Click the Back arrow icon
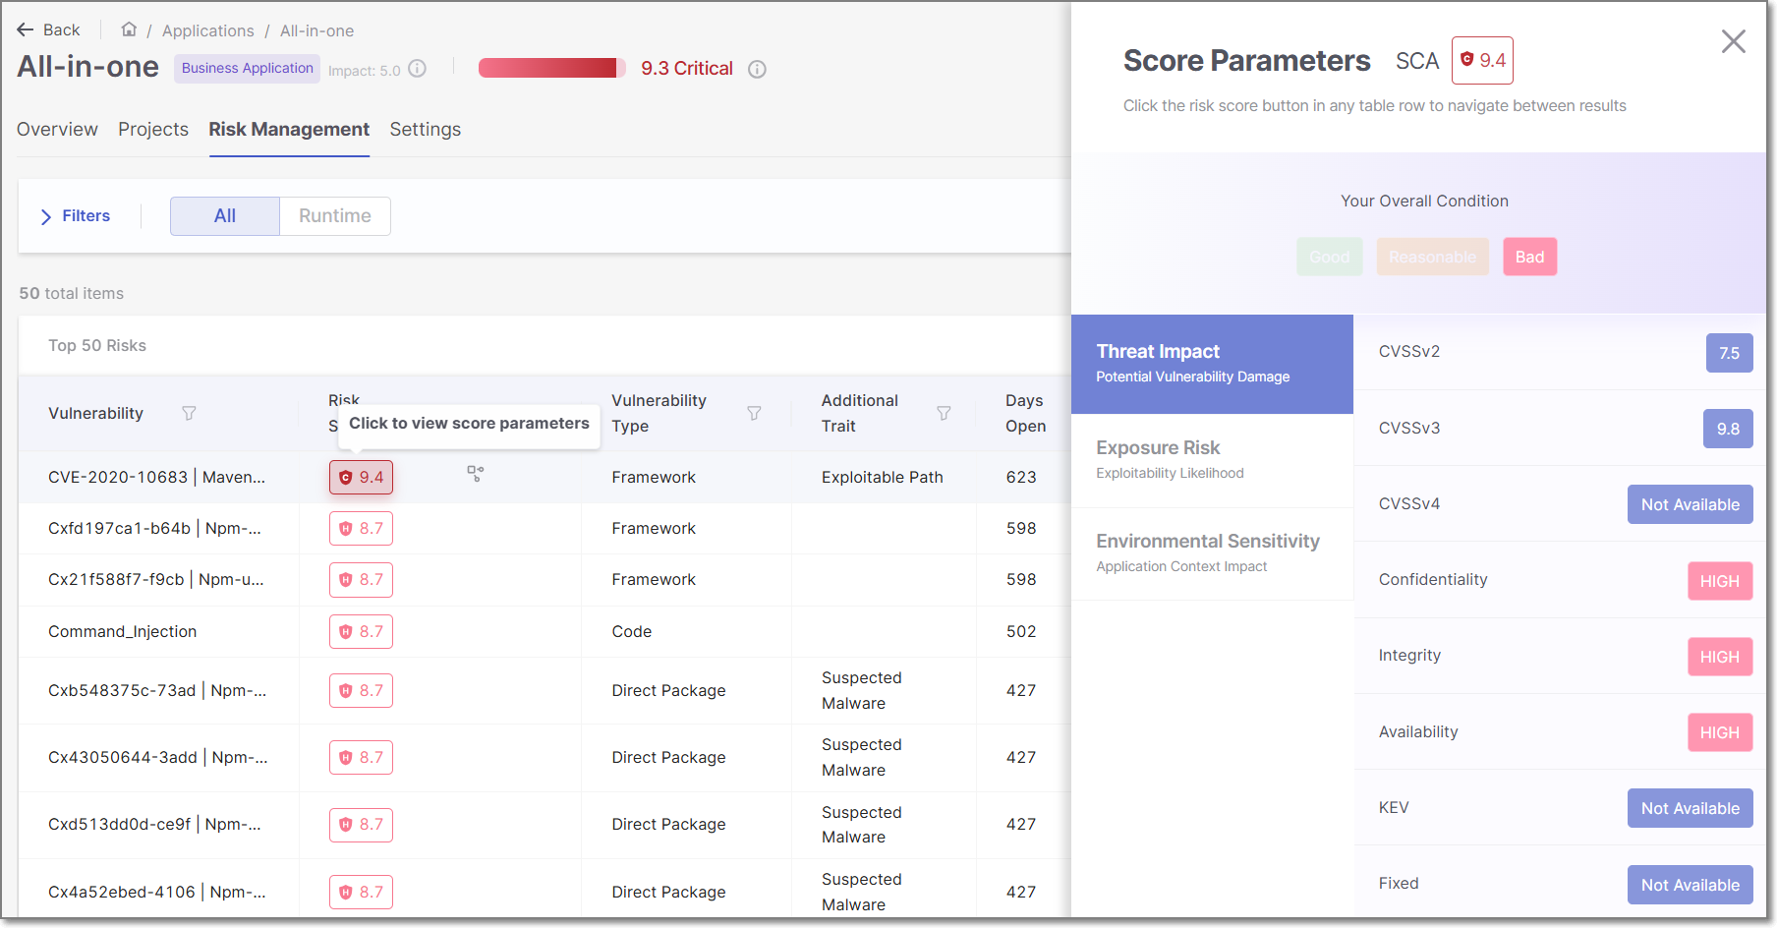The image size is (1777, 928). click(26, 29)
